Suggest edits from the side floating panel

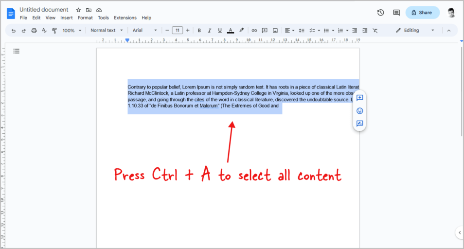[x=359, y=124]
